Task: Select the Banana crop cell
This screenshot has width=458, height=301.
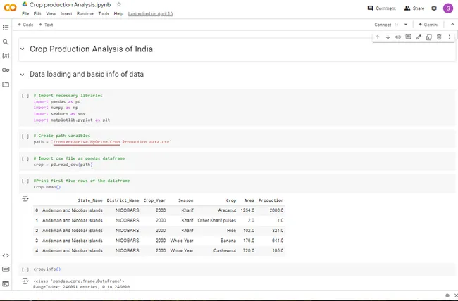Action: 228,241
